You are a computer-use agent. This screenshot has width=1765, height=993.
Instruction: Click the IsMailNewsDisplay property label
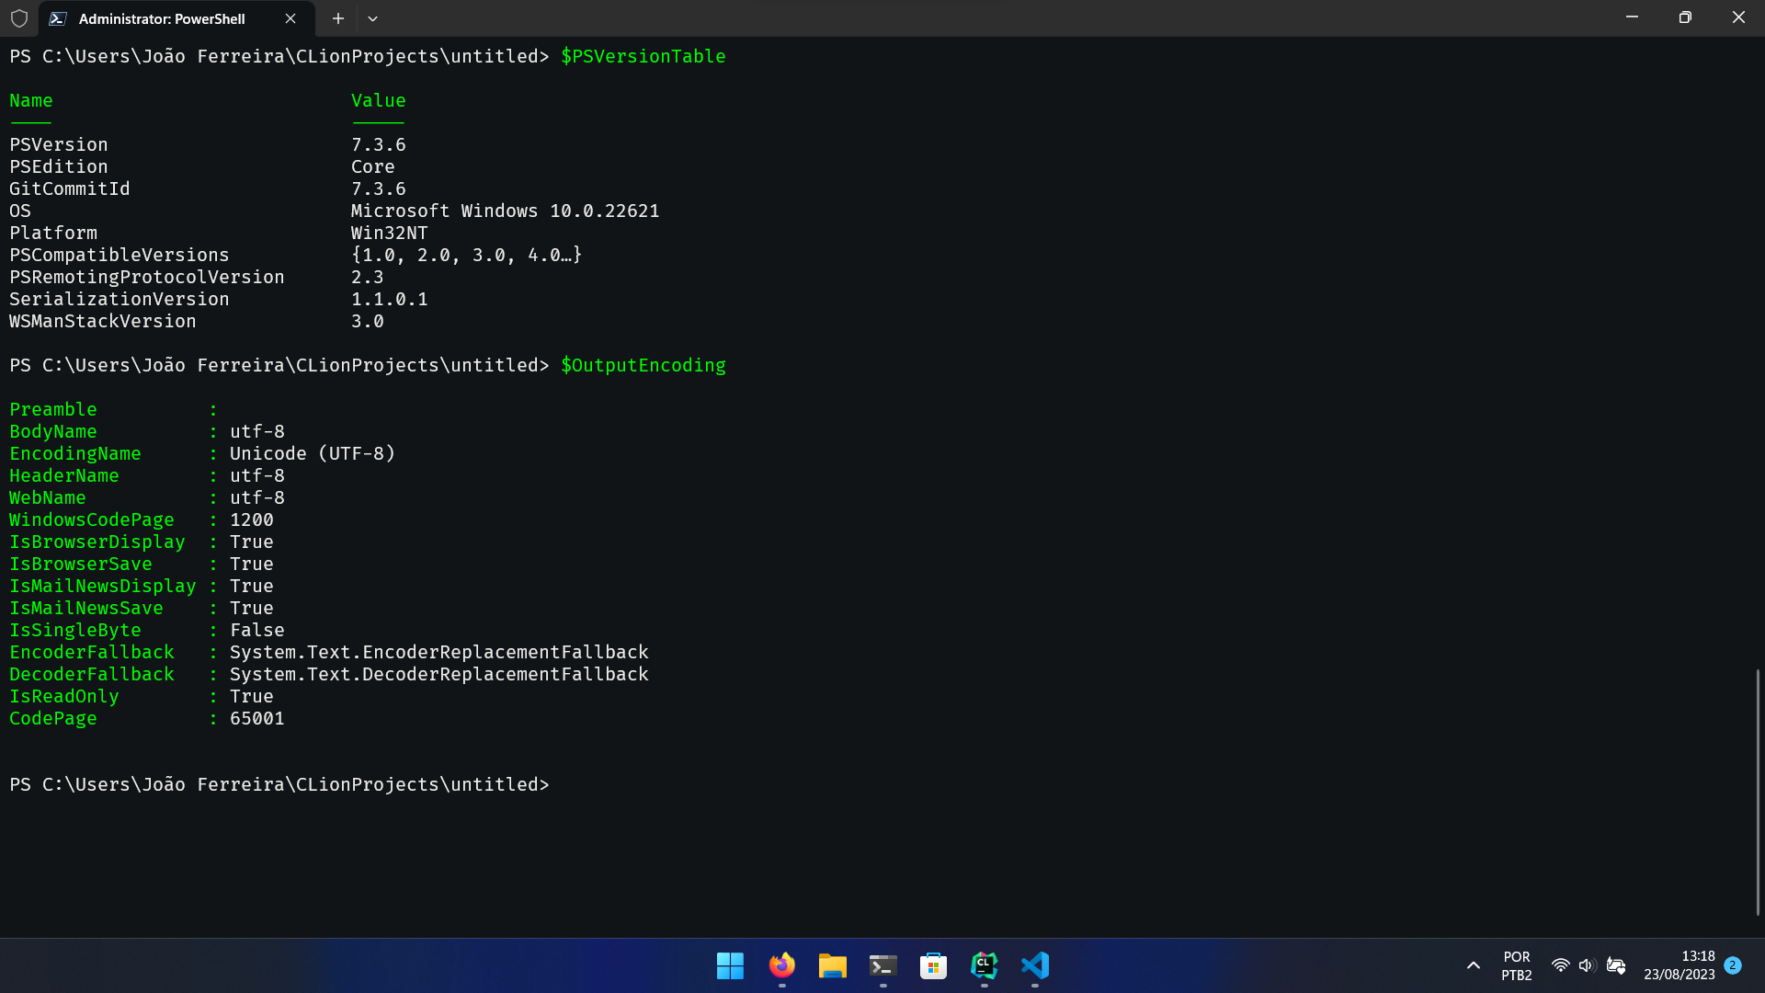pos(103,586)
